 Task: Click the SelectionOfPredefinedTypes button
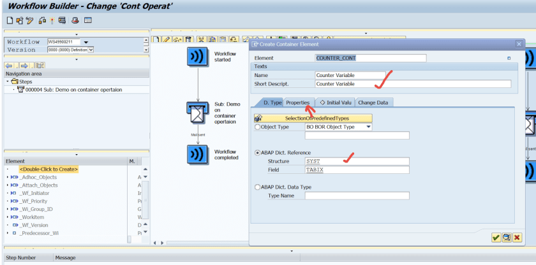pyautogui.click(x=315, y=118)
